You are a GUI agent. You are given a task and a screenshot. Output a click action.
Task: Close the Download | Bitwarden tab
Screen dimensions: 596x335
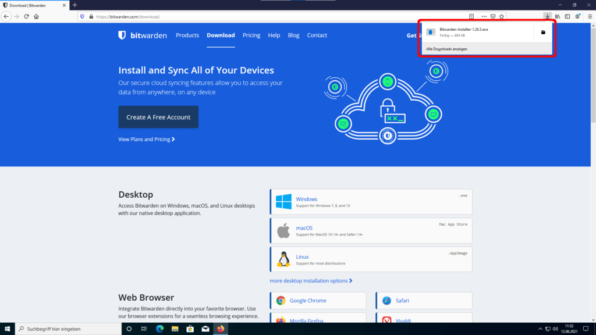coord(64,5)
